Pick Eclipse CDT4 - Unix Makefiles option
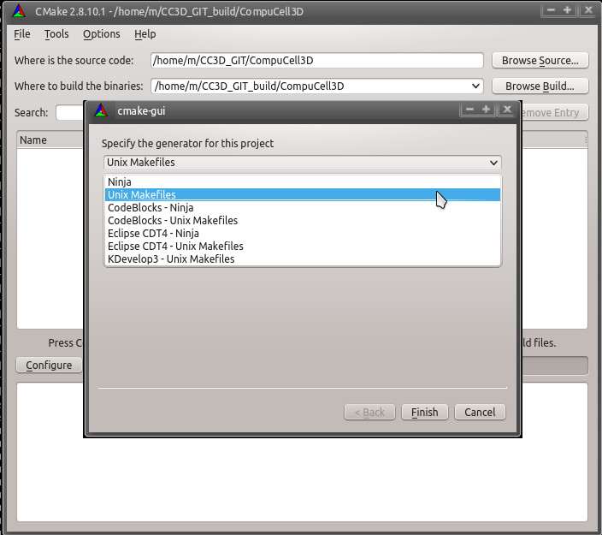This screenshot has width=602, height=535. point(175,246)
